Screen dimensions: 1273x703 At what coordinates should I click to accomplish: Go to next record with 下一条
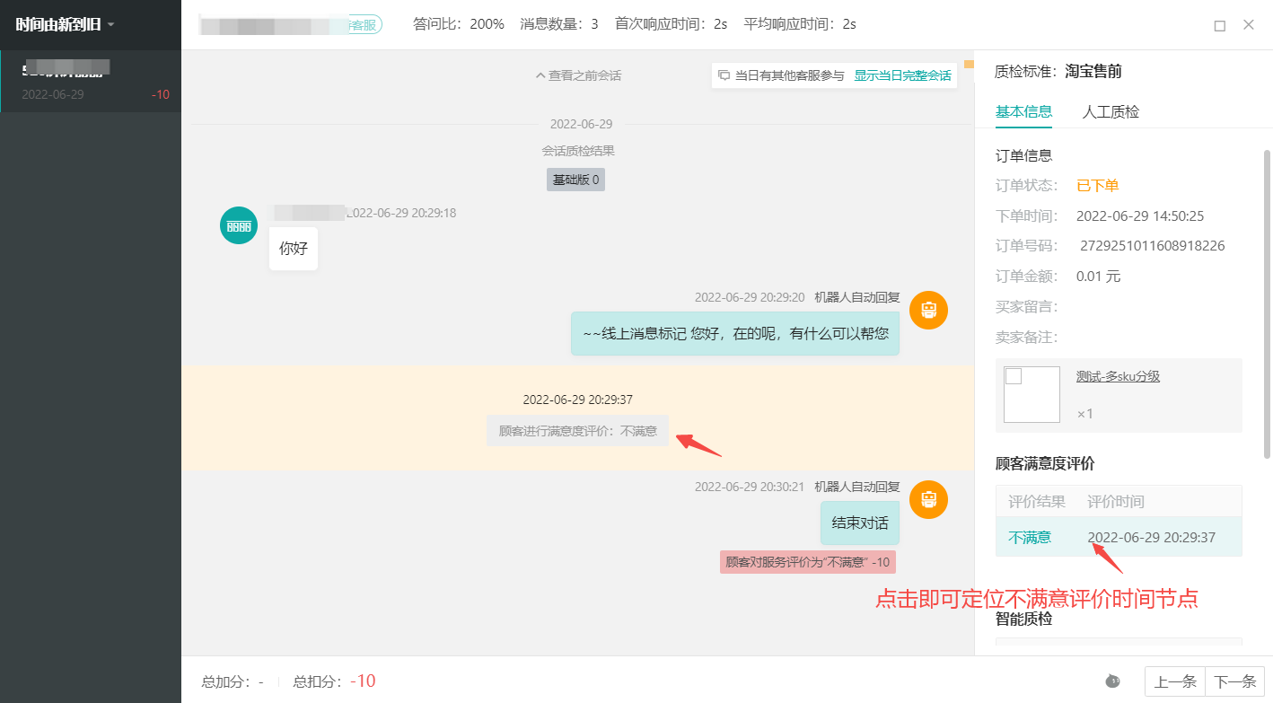tap(1234, 681)
